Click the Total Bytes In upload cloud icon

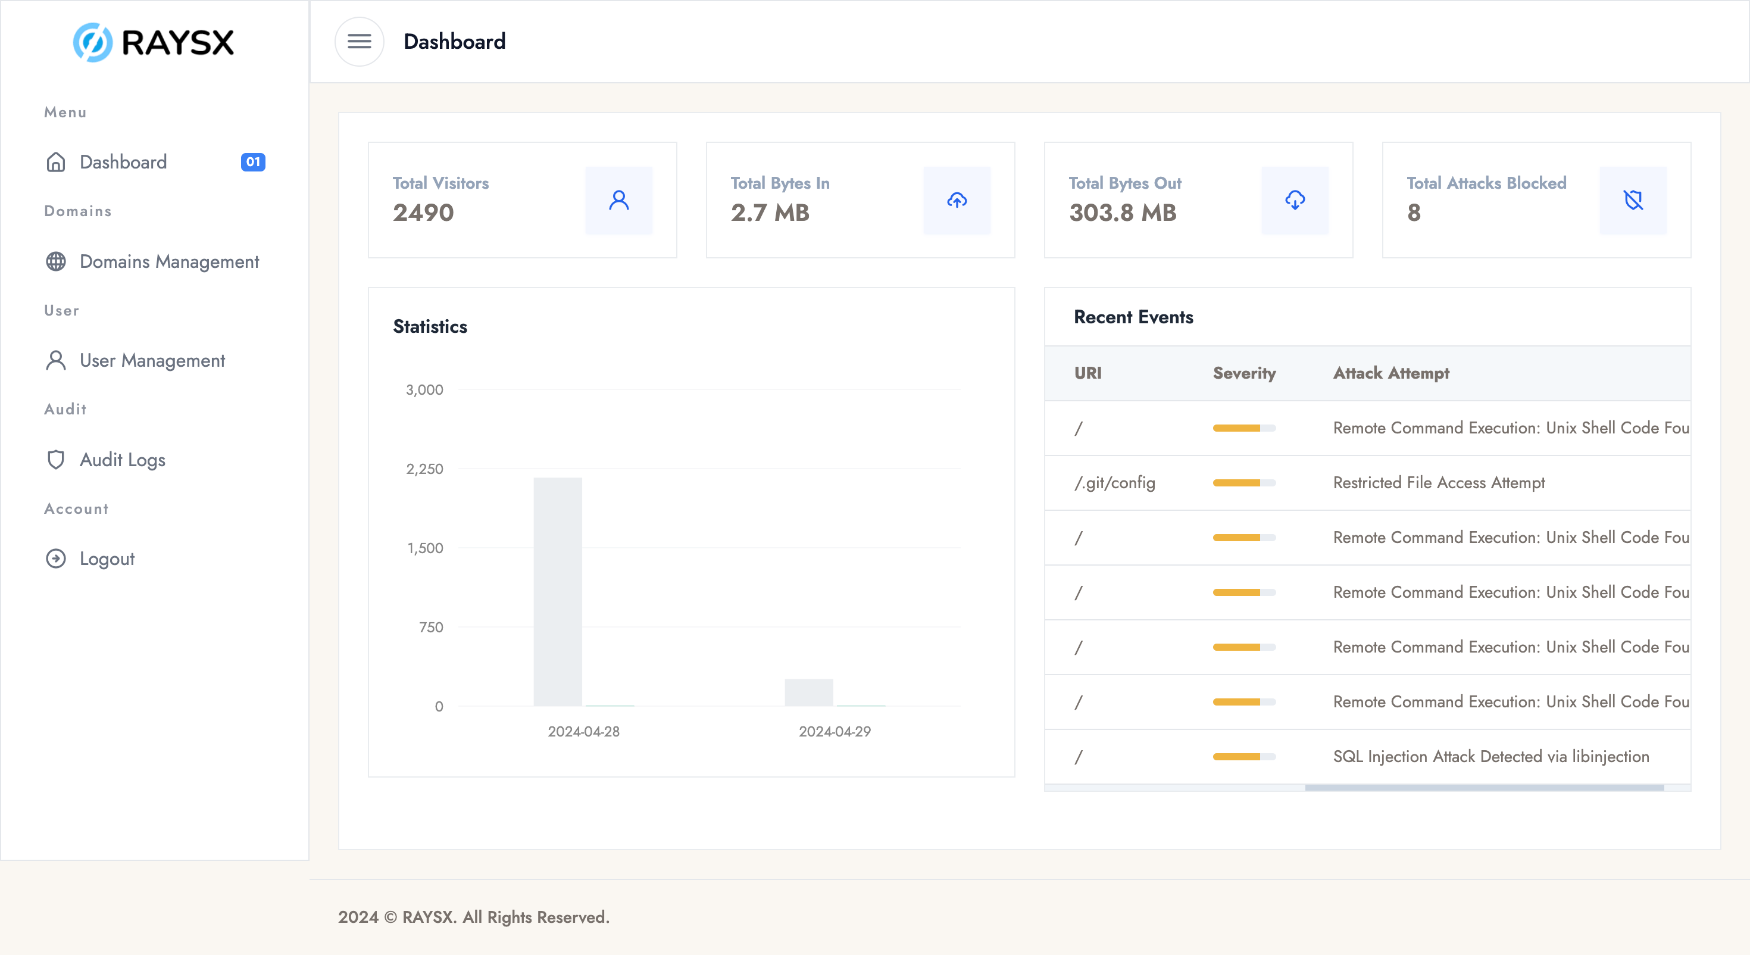(957, 200)
